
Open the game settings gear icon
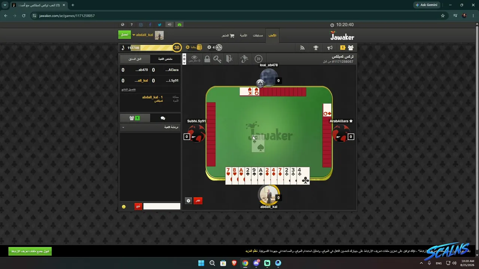tap(188, 201)
